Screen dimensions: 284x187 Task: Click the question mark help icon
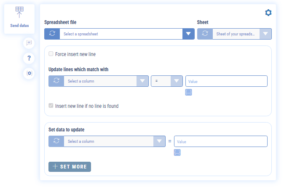pyautogui.click(x=29, y=58)
